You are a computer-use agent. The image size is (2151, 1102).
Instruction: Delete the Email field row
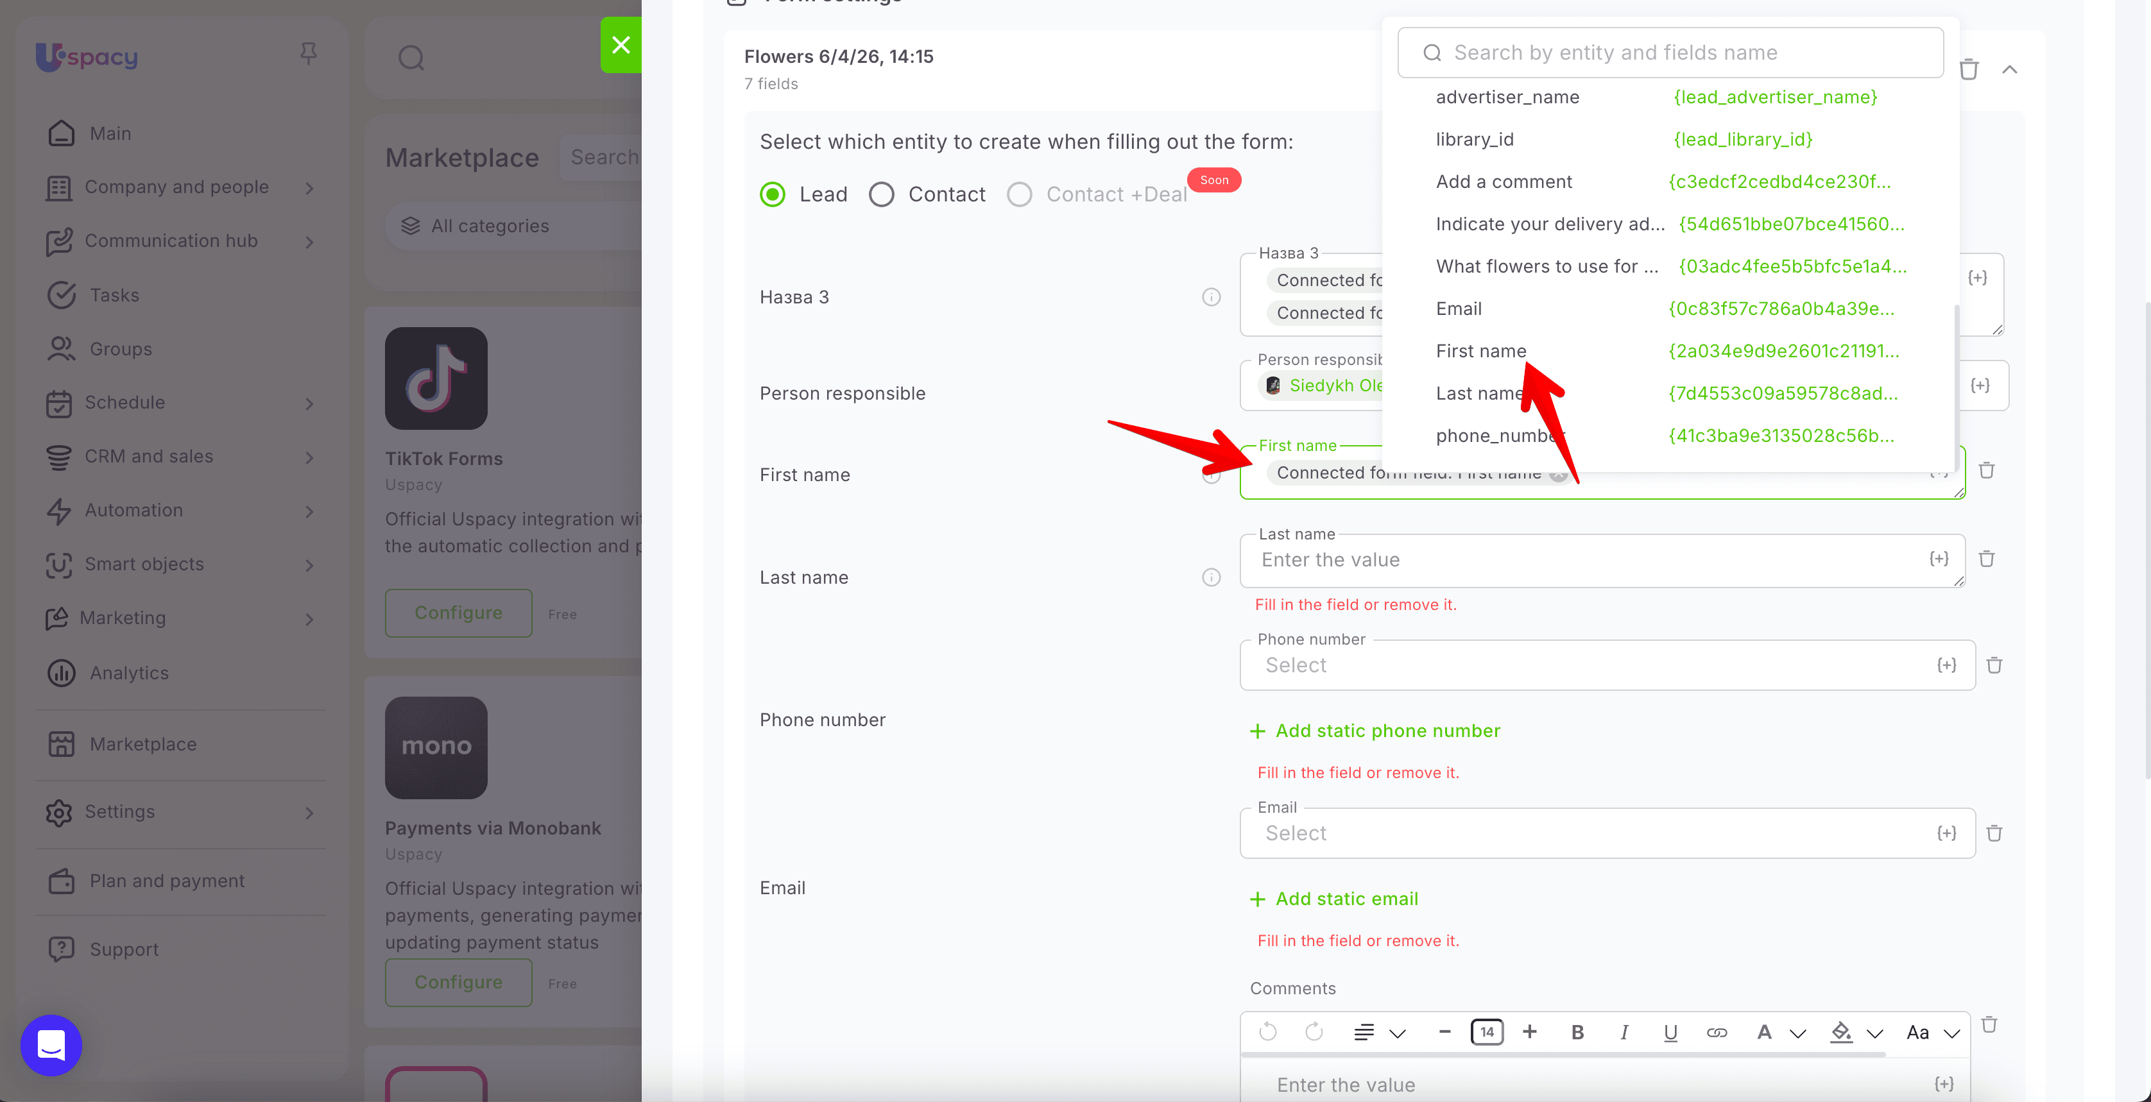1994,833
